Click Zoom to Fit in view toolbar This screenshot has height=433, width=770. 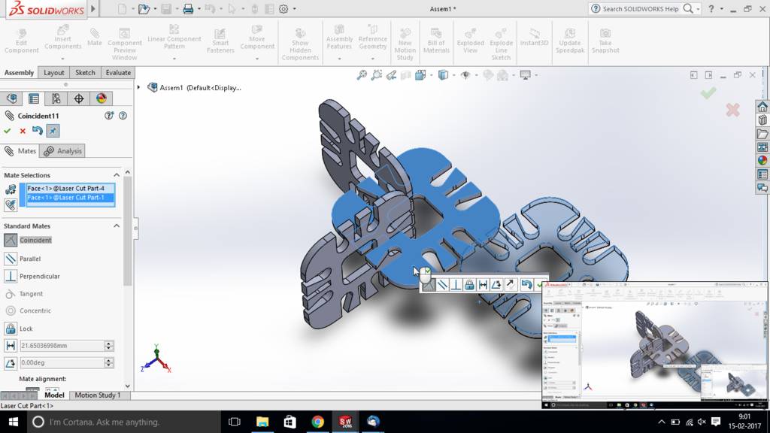pos(362,75)
